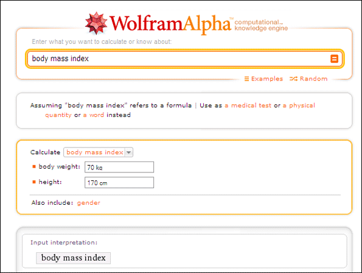Click the WolframAlpha star logo icon
Viewport: 362px width, 273px height.
pos(96,23)
